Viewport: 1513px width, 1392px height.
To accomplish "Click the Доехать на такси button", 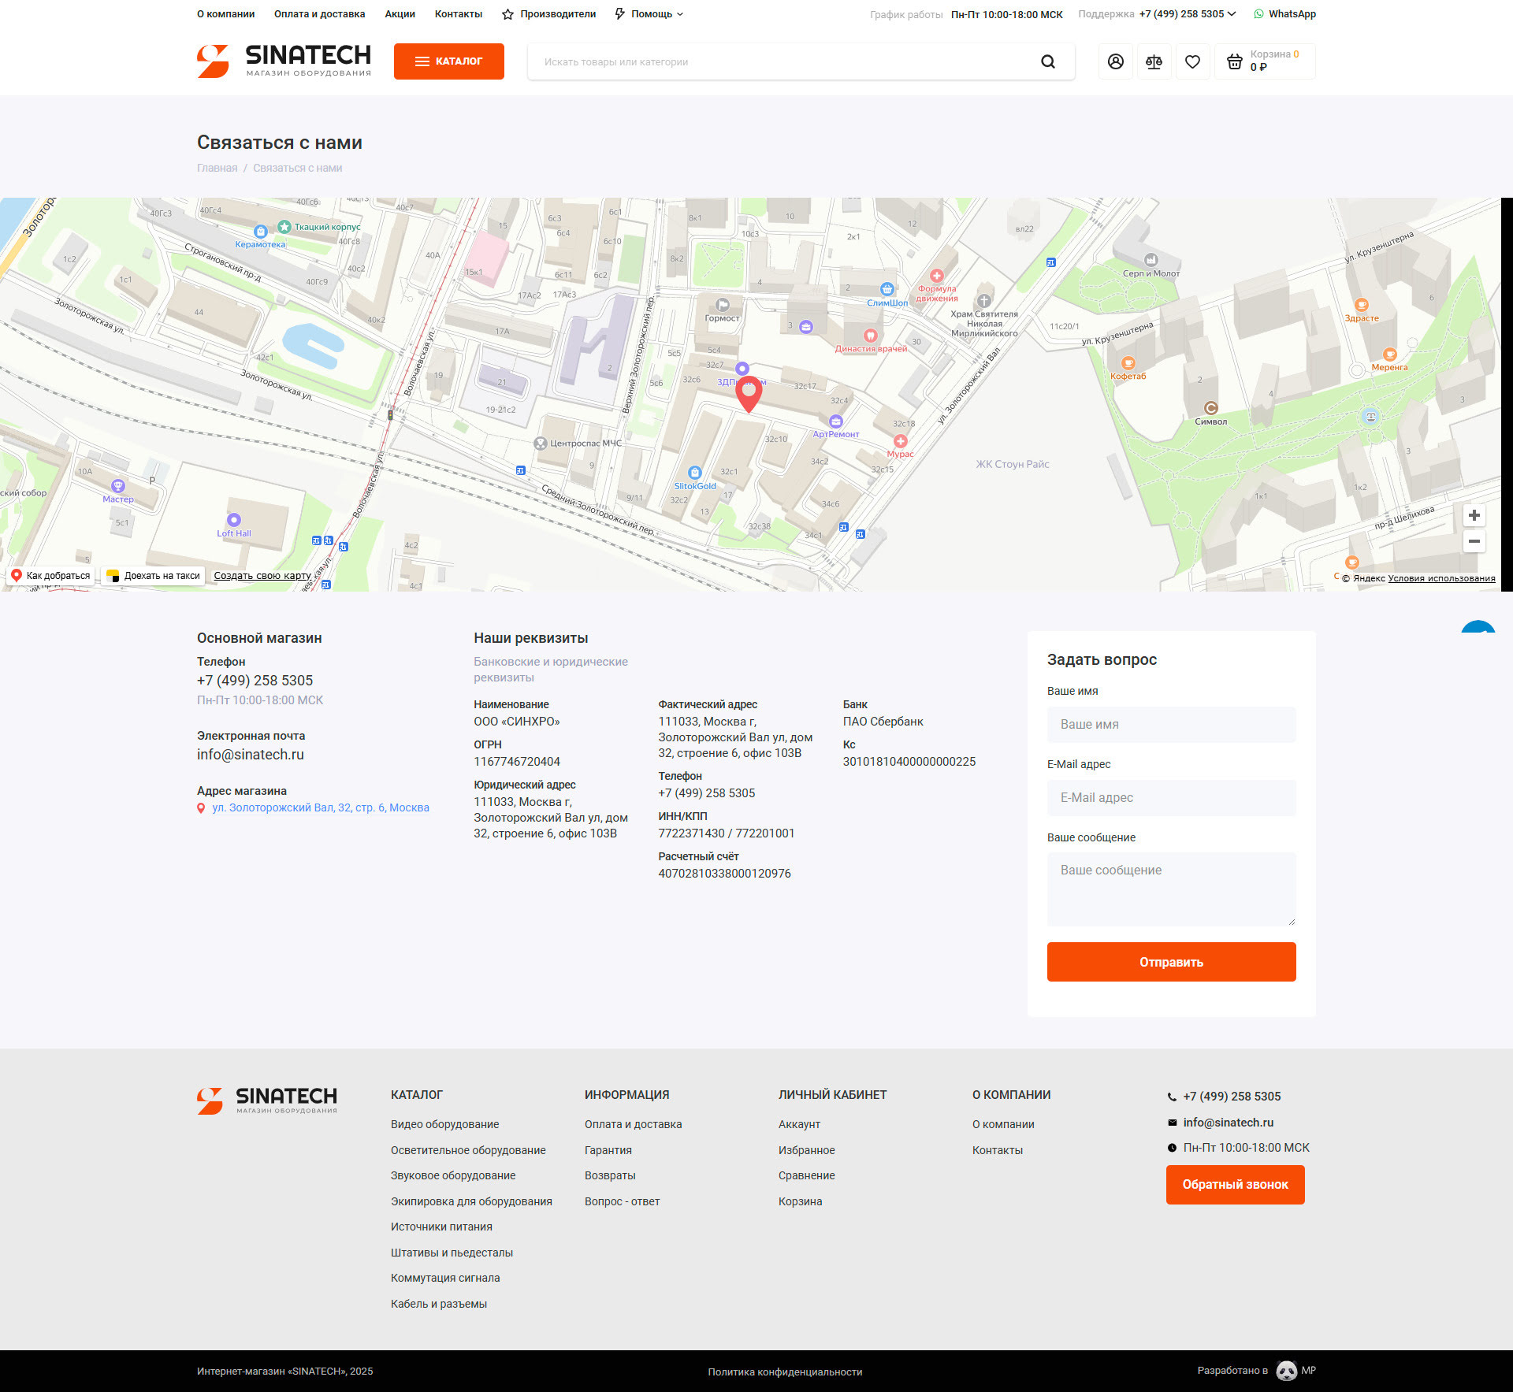I will click(x=154, y=576).
